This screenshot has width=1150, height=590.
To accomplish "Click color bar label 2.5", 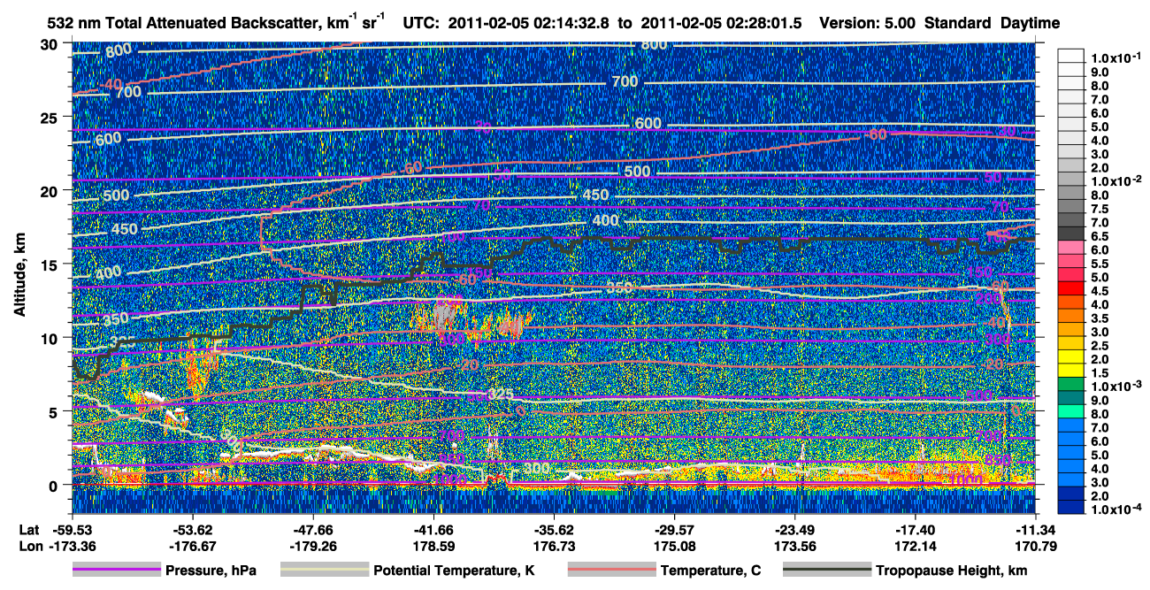I will (1100, 346).
